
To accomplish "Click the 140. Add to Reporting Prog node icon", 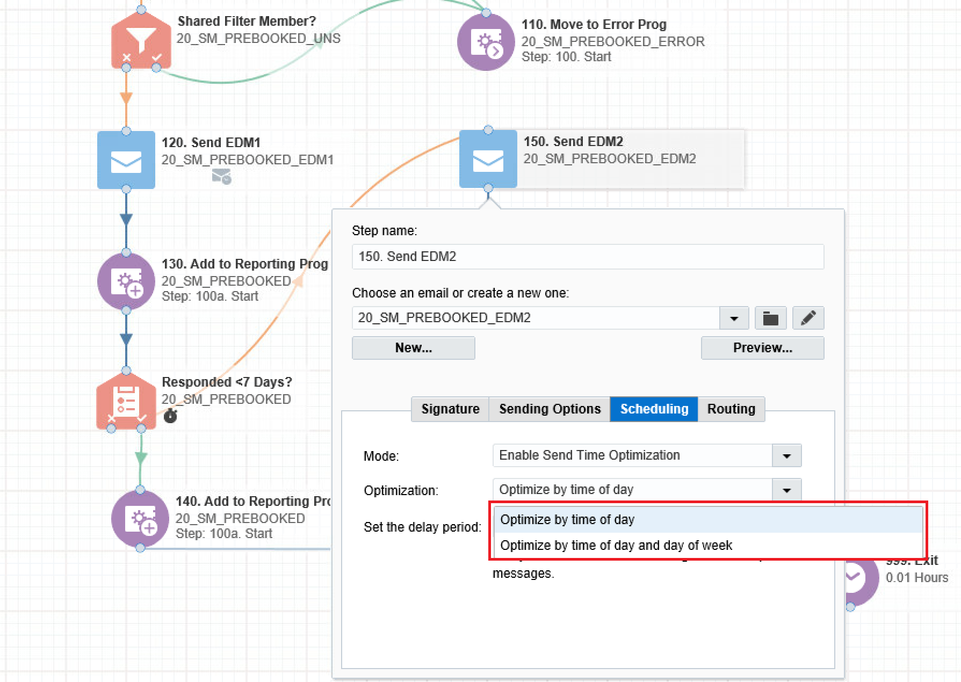I will pos(140,519).
